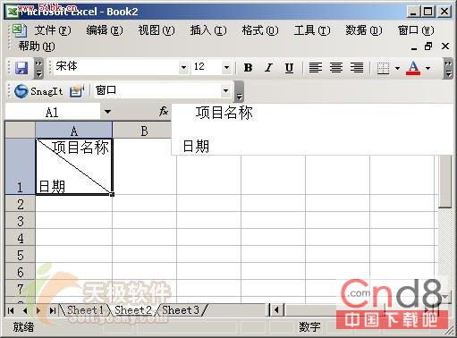This screenshot has width=457, height=338.
Task: Toggle Italic formatting
Action: (x=269, y=68)
